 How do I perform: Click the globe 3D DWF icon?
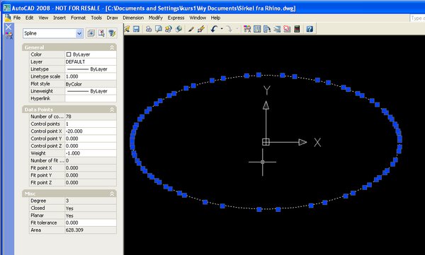pos(178,29)
